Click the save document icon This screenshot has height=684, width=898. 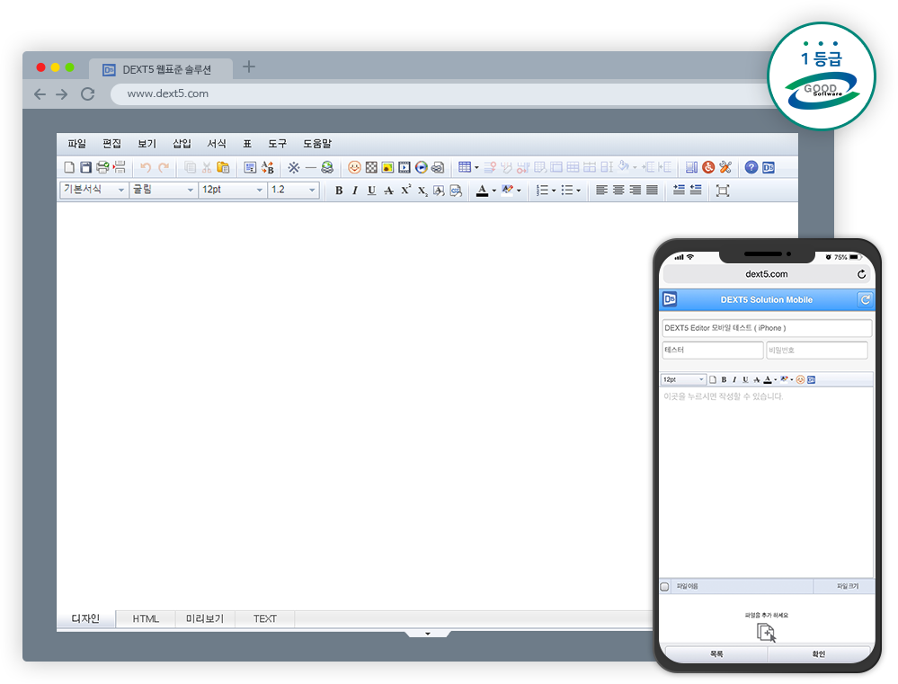click(x=86, y=167)
